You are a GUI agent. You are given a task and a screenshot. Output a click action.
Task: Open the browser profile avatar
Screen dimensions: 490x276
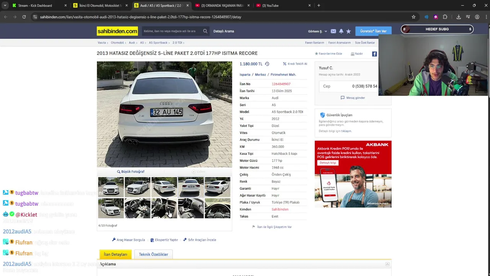(477, 17)
